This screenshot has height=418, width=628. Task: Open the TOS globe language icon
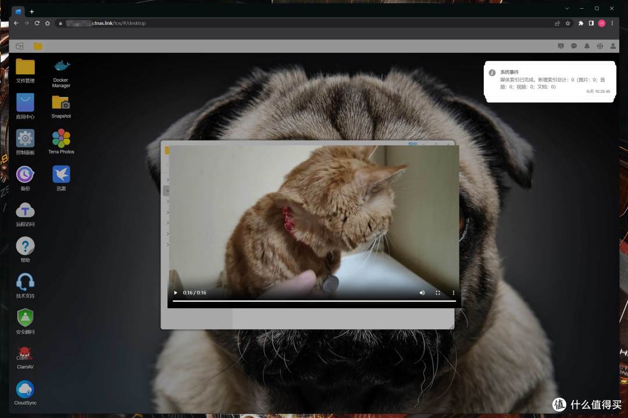tap(600, 46)
